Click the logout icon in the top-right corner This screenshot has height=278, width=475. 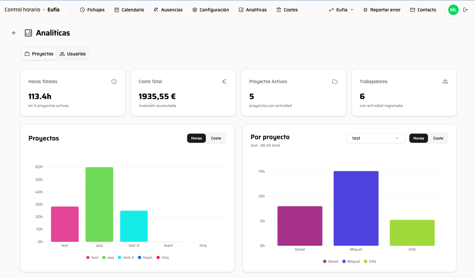pos(466,10)
